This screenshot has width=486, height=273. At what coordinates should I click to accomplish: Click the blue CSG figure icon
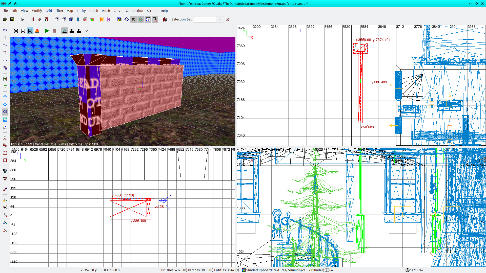pos(78,19)
